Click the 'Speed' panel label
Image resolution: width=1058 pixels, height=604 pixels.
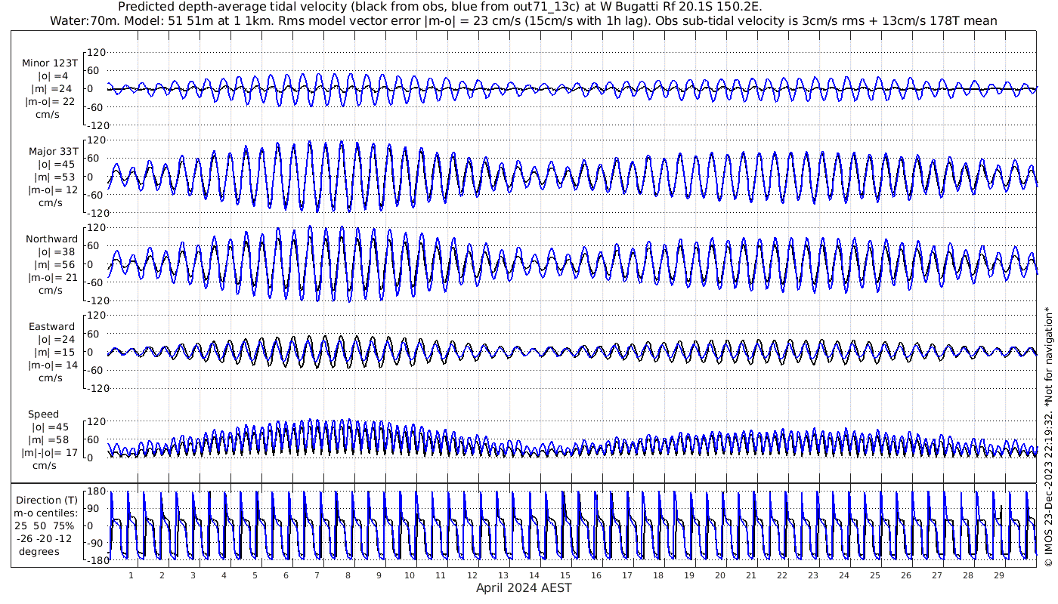click(x=43, y=414)
